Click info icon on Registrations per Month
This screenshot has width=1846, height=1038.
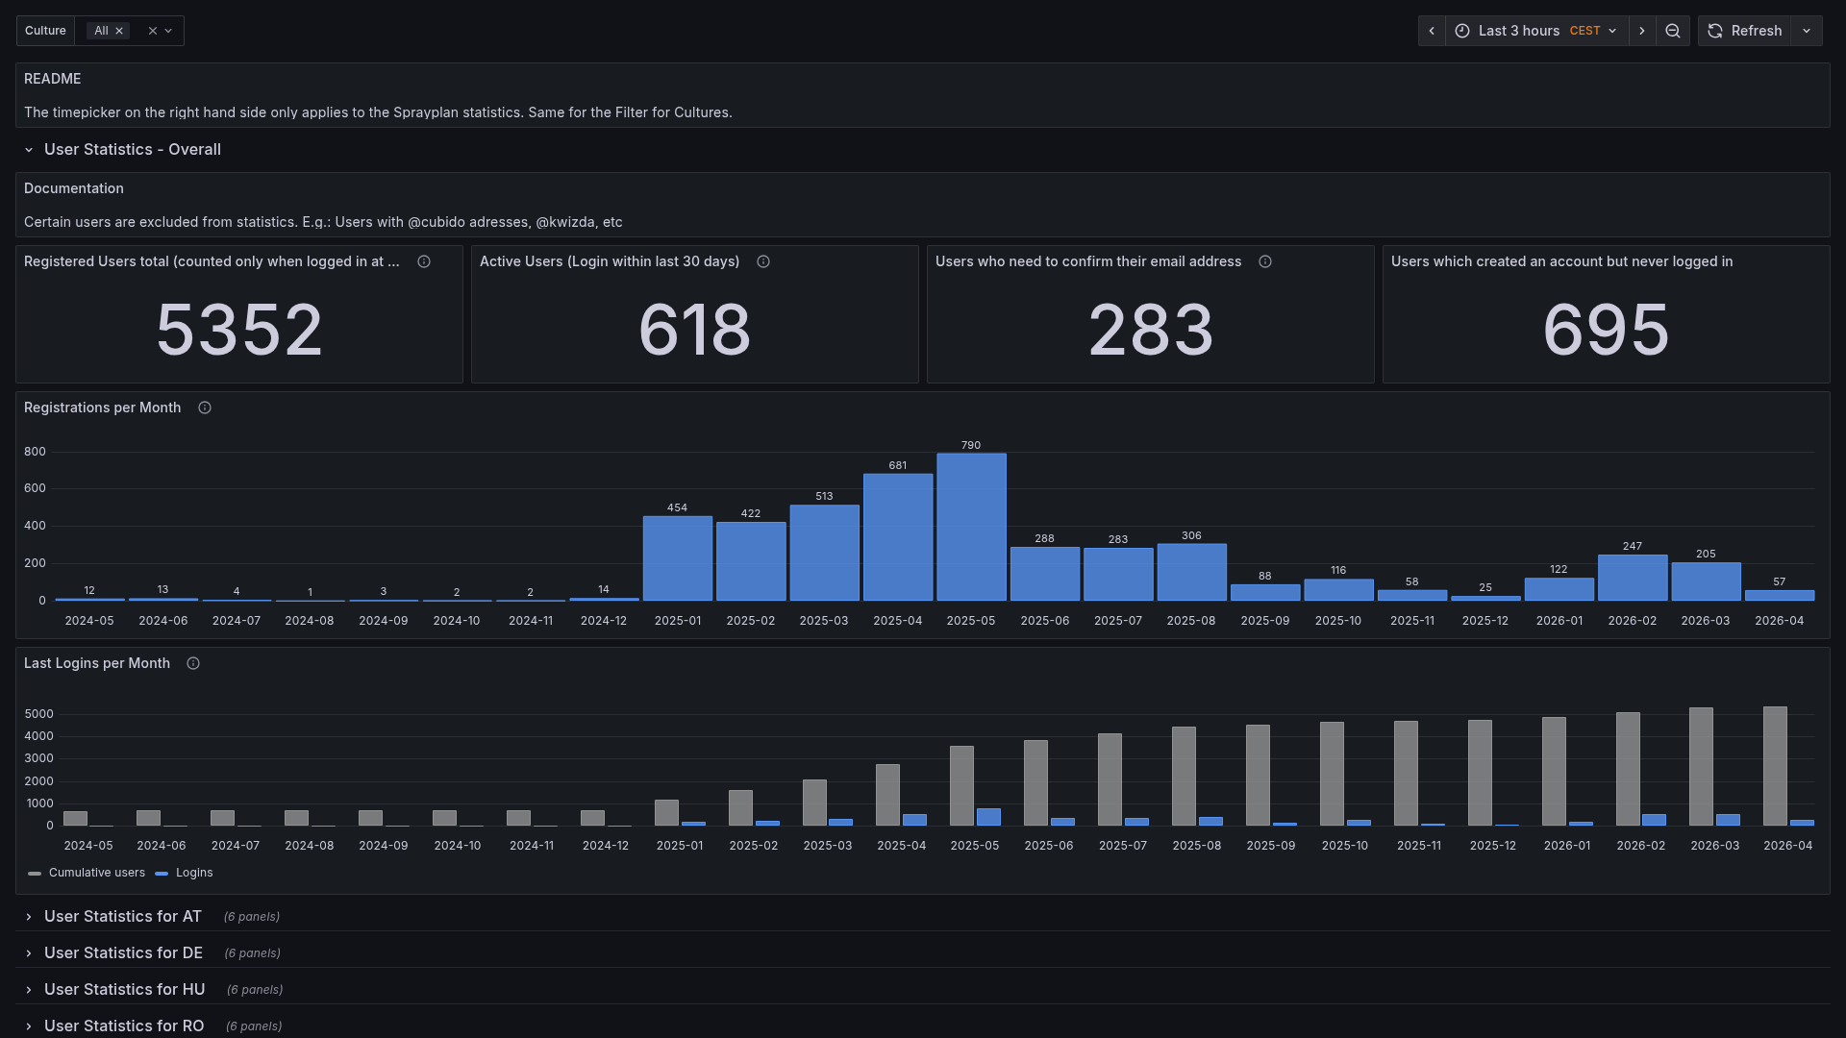pos(204,408)
